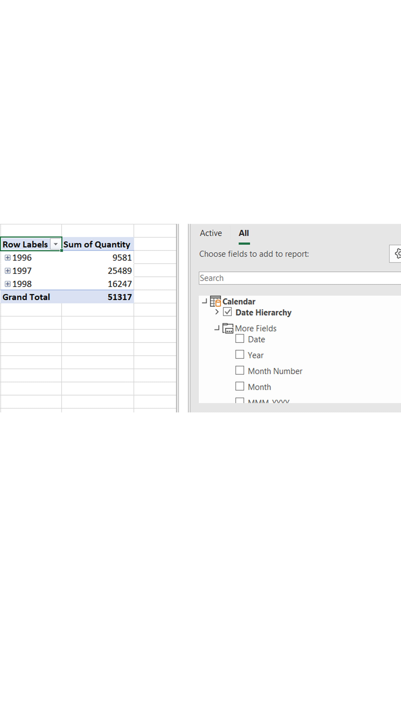
Task: Enable the Year field checkbox
Action: click(240, 354)
